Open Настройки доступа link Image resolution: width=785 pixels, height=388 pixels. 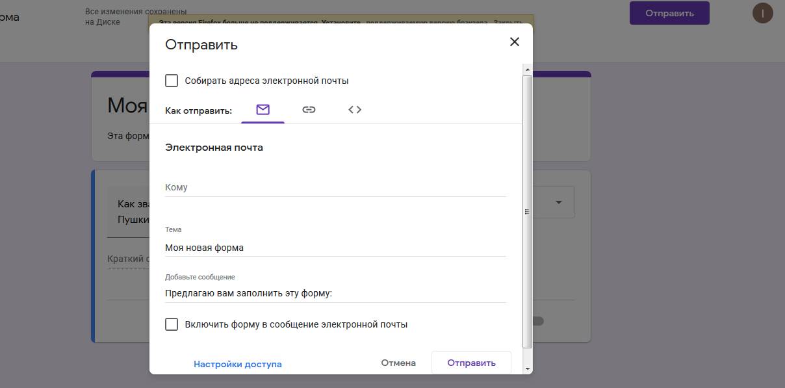238,364
